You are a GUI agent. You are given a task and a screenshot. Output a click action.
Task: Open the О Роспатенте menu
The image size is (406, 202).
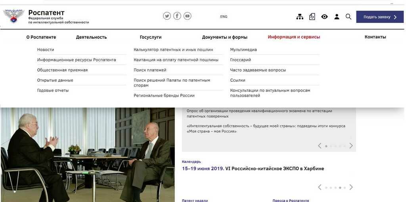41,37
